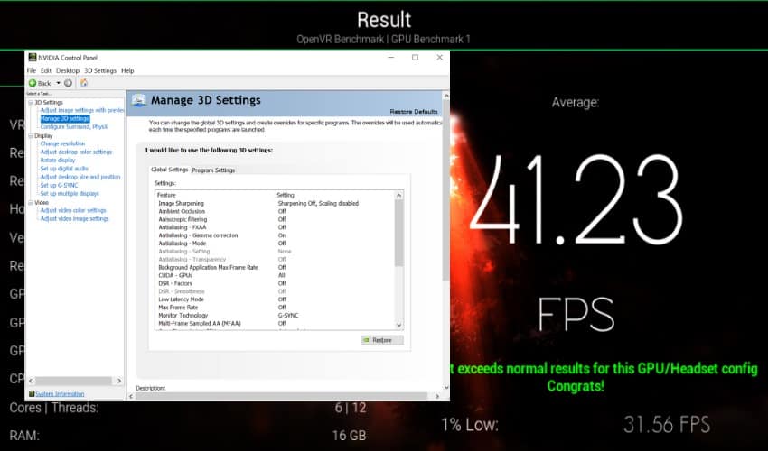The width and height of the screenshot is (768, 451).
Task: Collapse the Display tree node
Action: click(31, 135)
